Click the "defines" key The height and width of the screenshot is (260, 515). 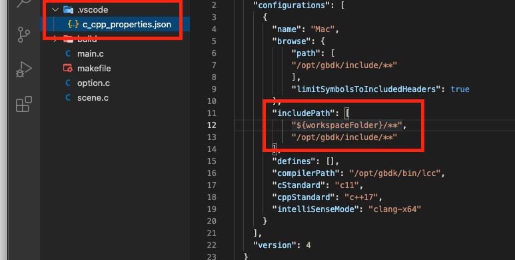tap(294, 161)
